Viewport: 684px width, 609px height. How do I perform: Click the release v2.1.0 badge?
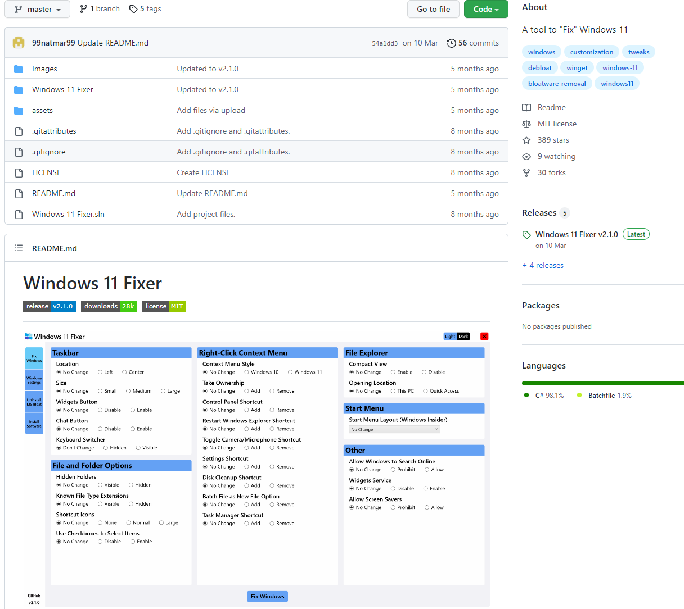point(49,306)
